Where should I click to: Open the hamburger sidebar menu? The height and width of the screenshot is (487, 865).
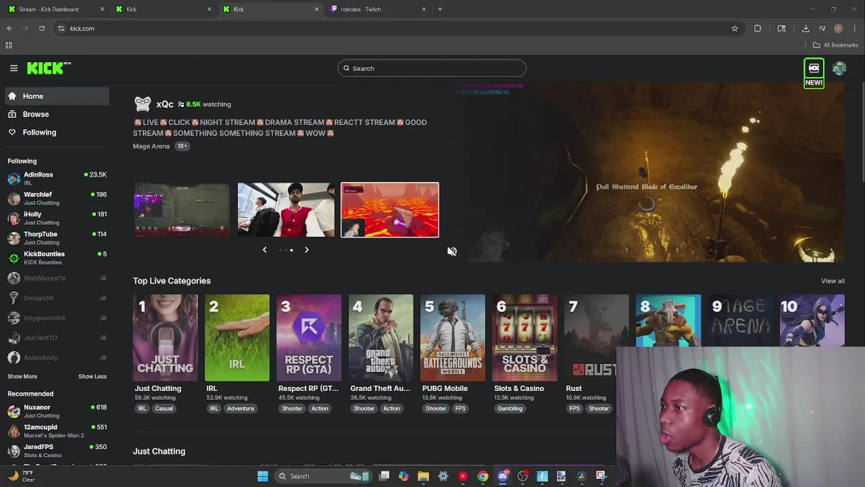[x=14, y=68]
